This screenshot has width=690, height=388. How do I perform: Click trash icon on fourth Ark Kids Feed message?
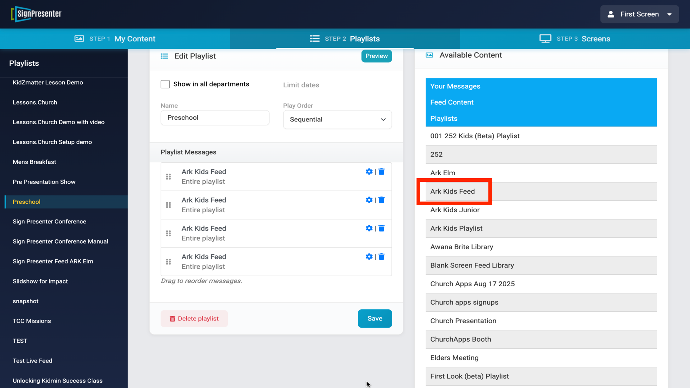382,257
